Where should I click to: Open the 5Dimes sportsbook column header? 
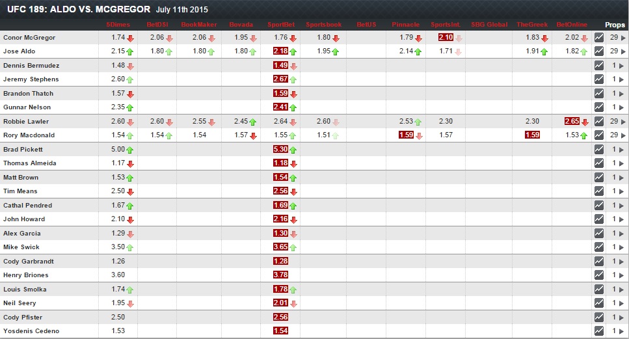click(x=118, y=25)
